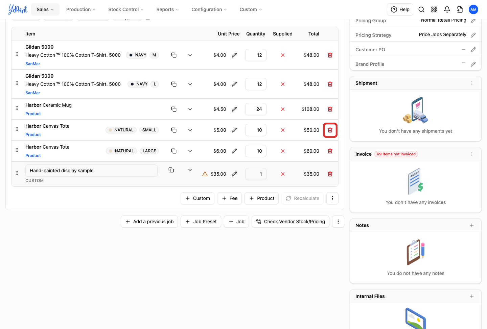487x329 pixels.
Task: Expand the Harbor Ceramic Mug row
Action: click(x=190, y=109)
